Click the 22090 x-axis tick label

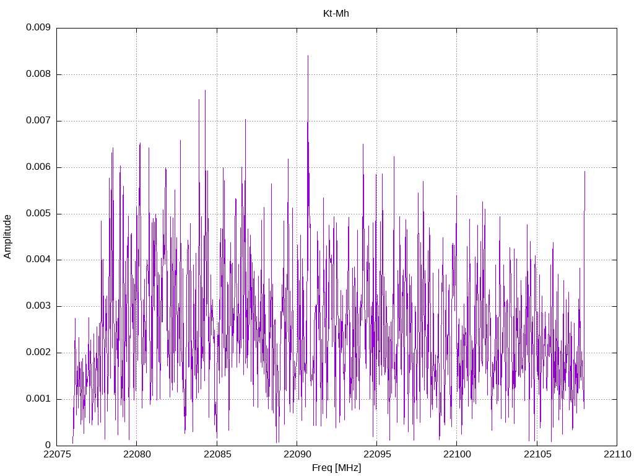(297, 455)
